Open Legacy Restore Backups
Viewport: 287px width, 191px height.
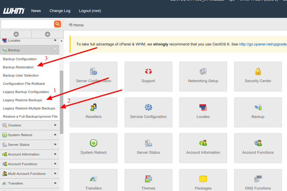click(22, 100)
